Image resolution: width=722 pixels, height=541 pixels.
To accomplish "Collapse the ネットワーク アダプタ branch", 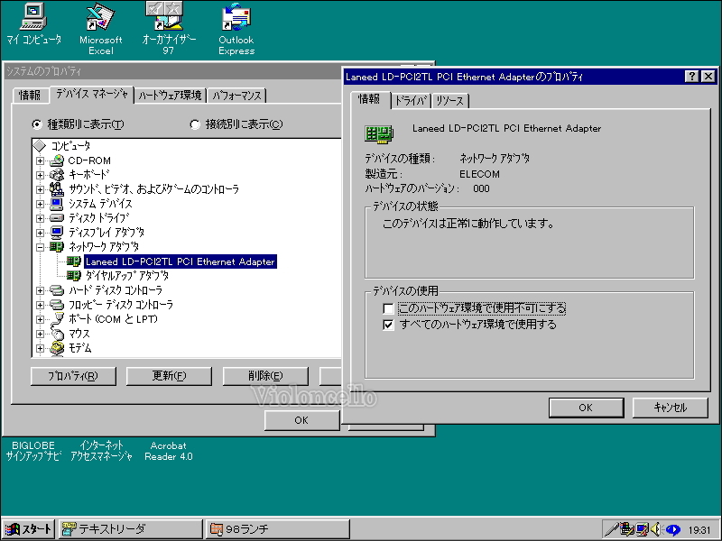I will click(x=38, y=246).
